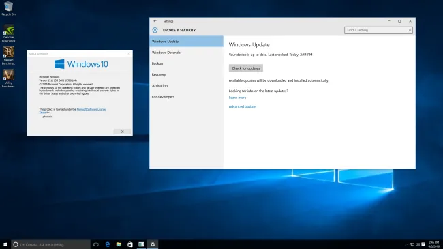The image size is (443, 249).
Task: Open the Windows Start menu
Action: [x=5, y=244]
